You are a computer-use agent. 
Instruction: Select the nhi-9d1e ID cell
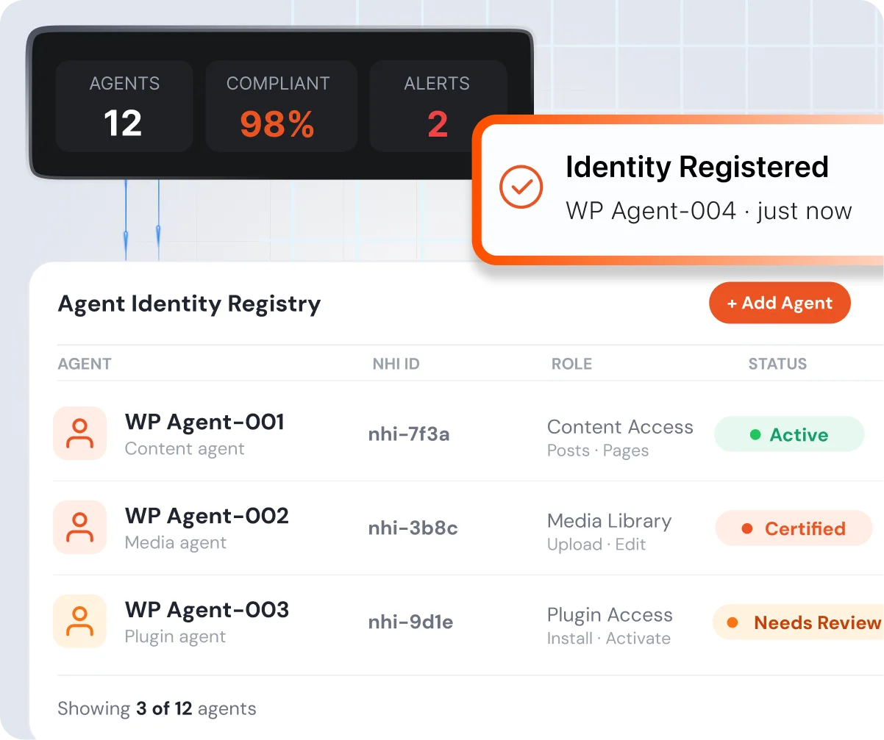(x=410, y=622)
